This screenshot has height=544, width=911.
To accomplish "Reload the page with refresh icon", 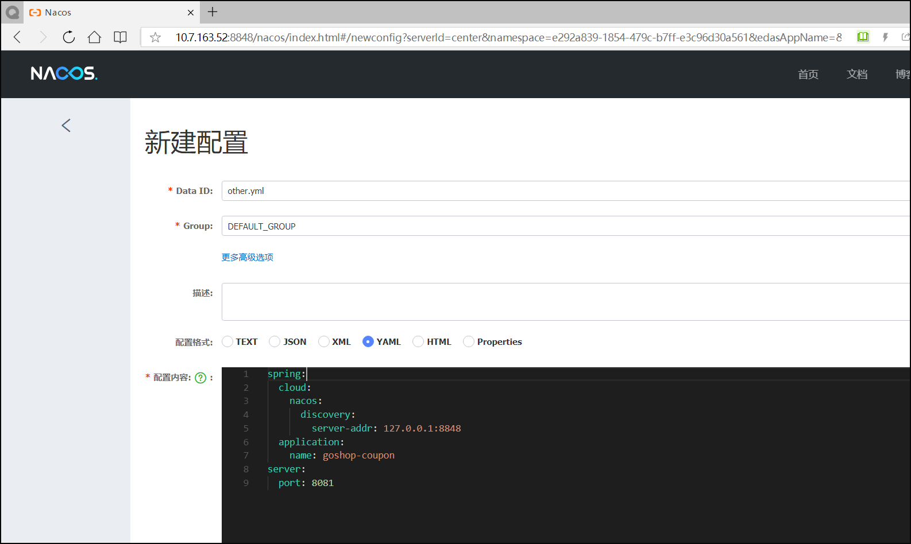I will click(x=69, y=37).
